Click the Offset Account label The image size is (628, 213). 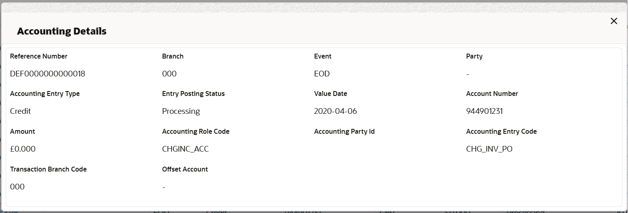(x=185, y=169)
